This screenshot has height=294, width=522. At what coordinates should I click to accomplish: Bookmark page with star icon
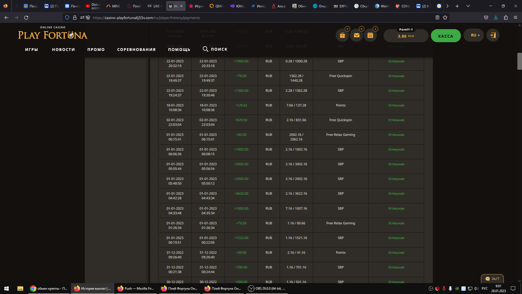tap(445, 18)
